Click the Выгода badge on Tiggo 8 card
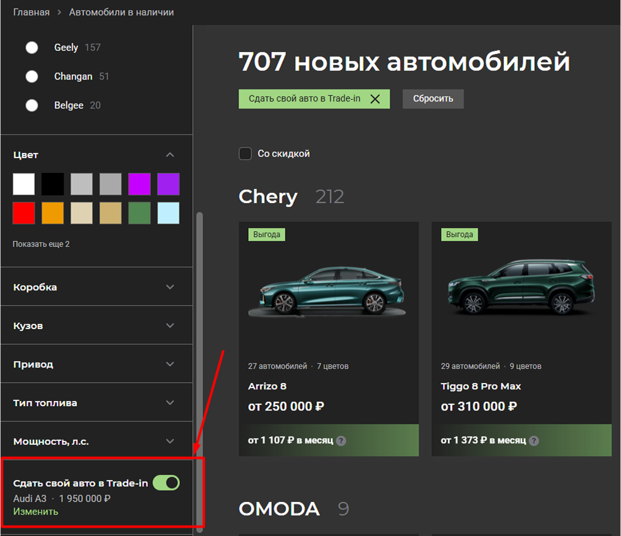621x536 pixels. point(460,235)
